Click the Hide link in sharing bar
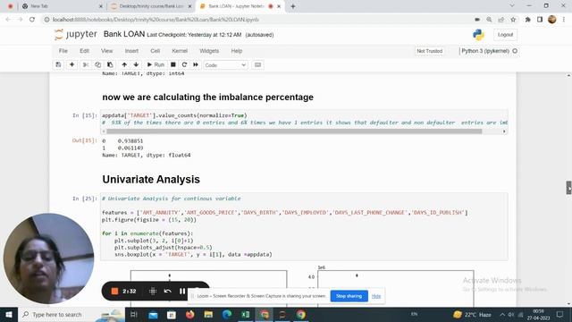The height and width of the screenshot is (322, 572). [x=376, y=296]
